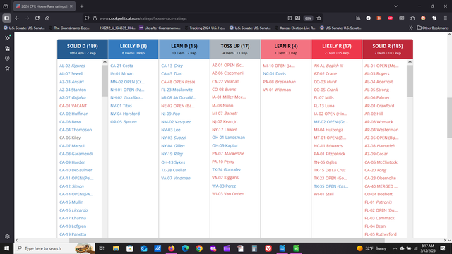Show hidden system tray icons chevron
This screenshot has width=452, height=254.
(395, 248)
